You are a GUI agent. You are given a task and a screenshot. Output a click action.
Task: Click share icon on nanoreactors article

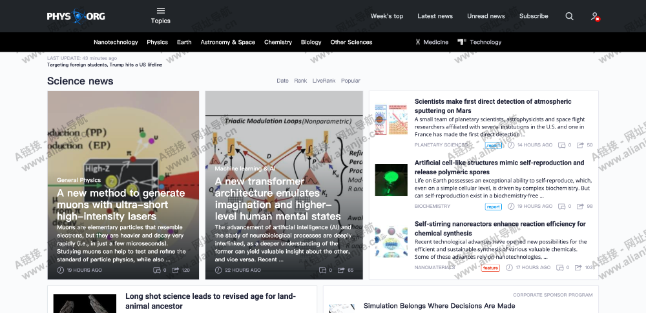click(579, 268)
